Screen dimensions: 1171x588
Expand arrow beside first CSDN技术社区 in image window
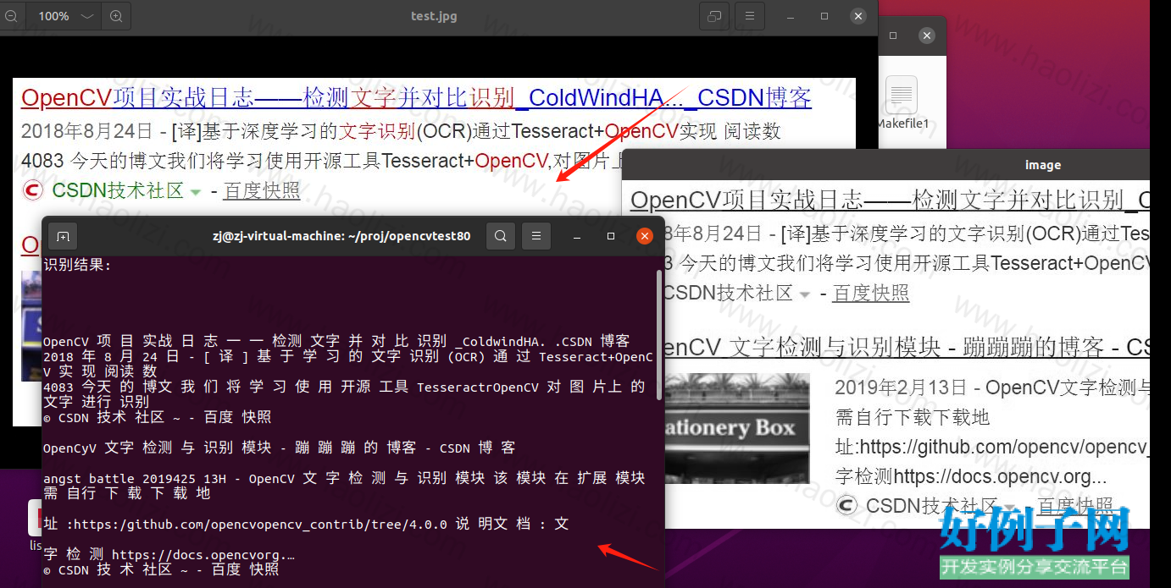[805, 295]
